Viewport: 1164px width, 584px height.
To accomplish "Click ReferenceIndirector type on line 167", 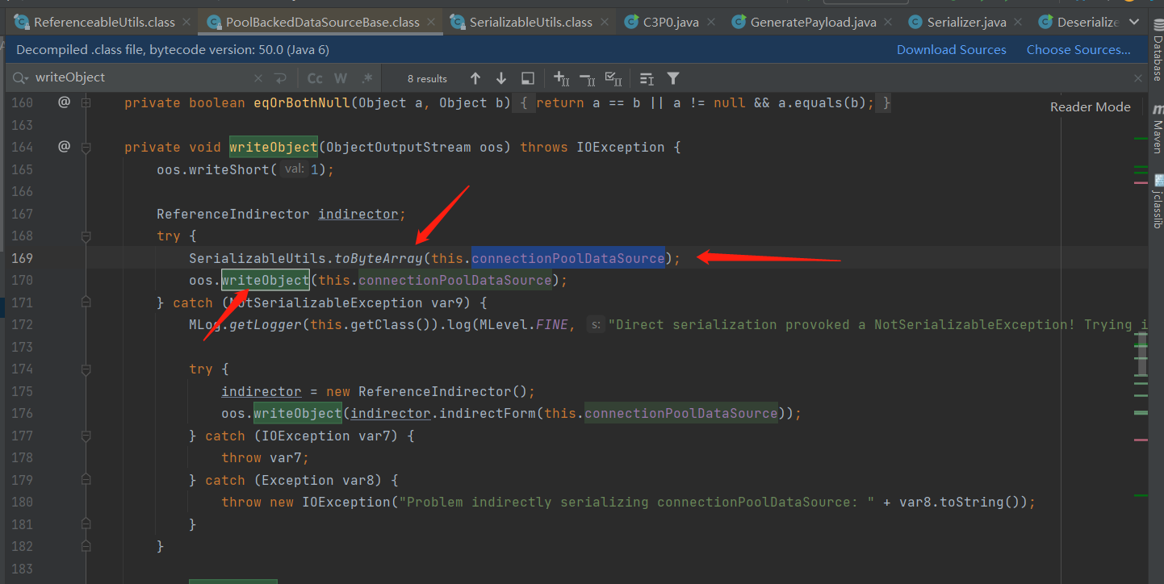I will [233, 214].
